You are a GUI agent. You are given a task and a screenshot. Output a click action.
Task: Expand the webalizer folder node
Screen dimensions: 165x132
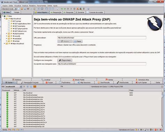point(7,39)
